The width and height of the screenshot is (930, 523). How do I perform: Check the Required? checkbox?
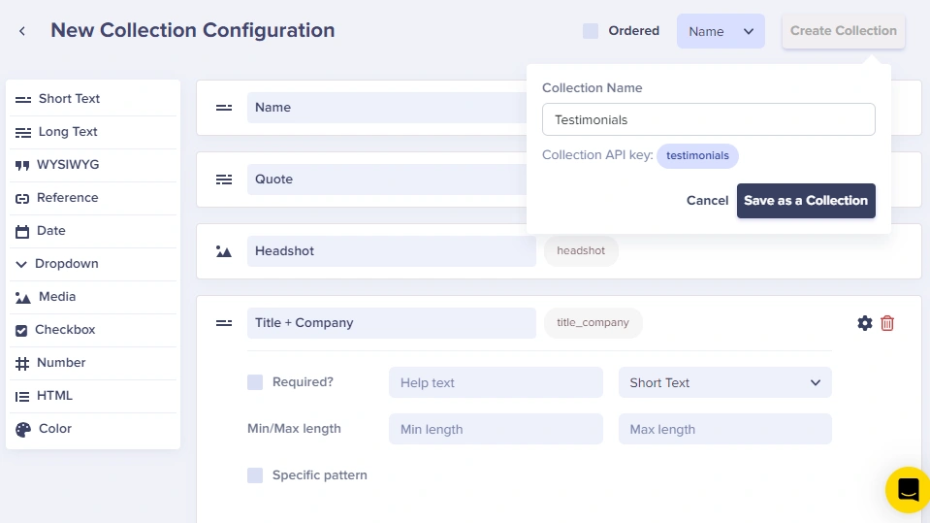pyautogui.click(x=255, y=382)
